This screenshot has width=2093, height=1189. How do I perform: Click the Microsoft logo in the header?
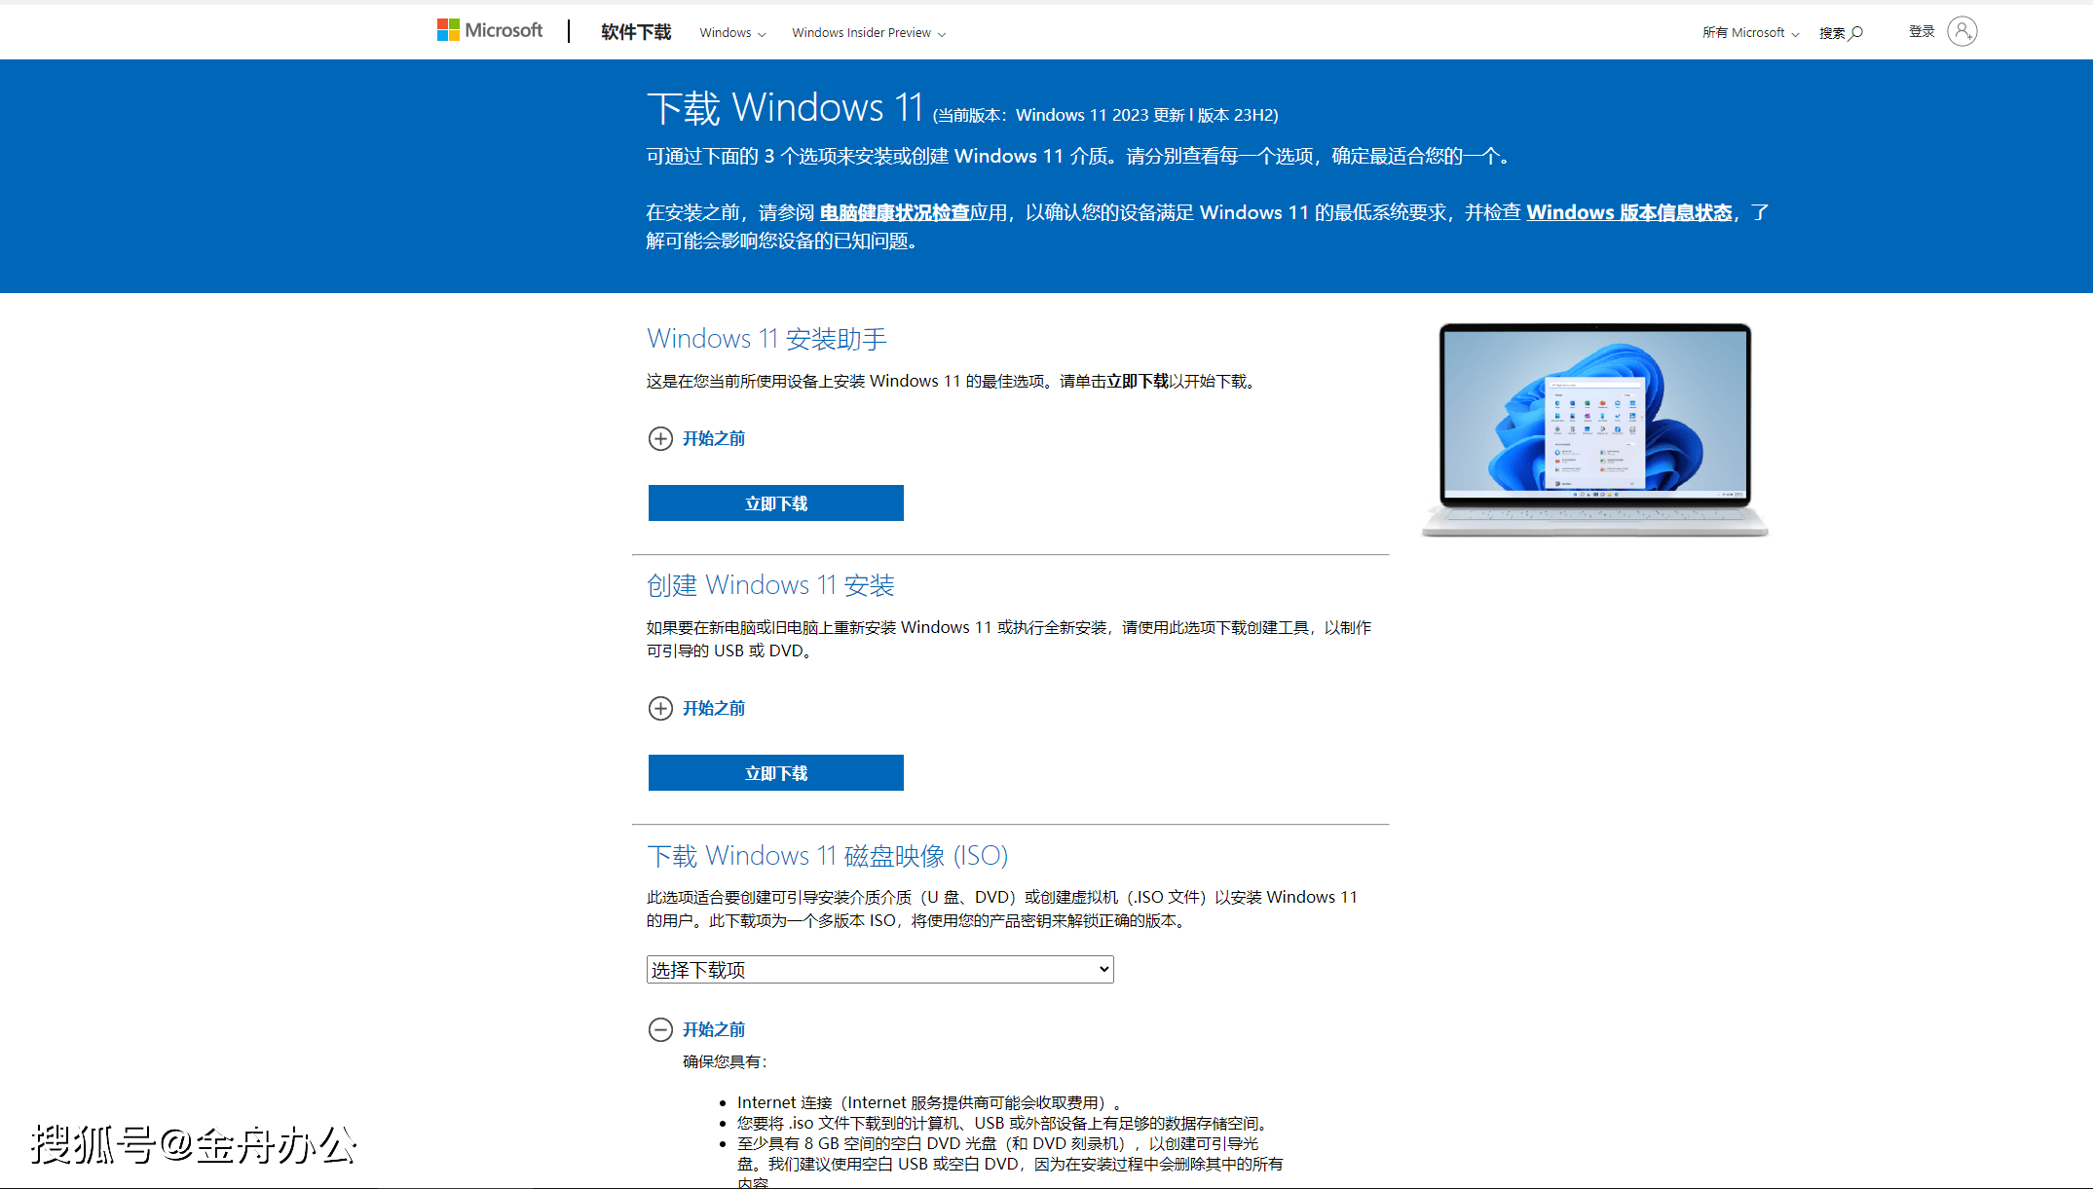489,31
